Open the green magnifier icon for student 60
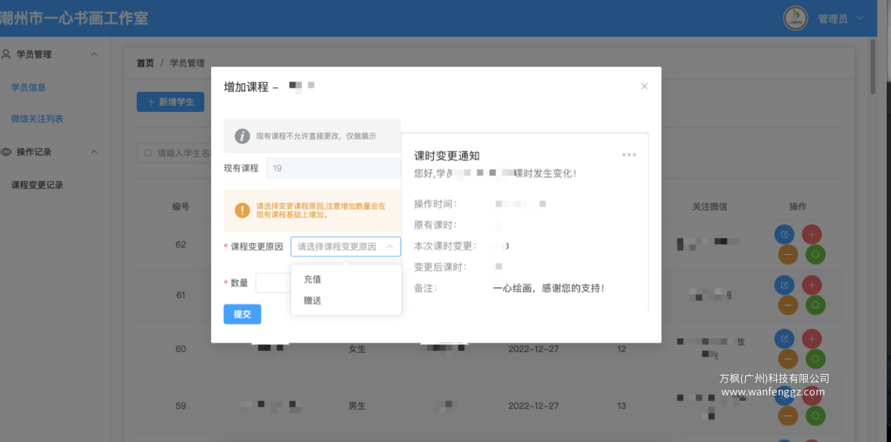 [x=815, y=359]
